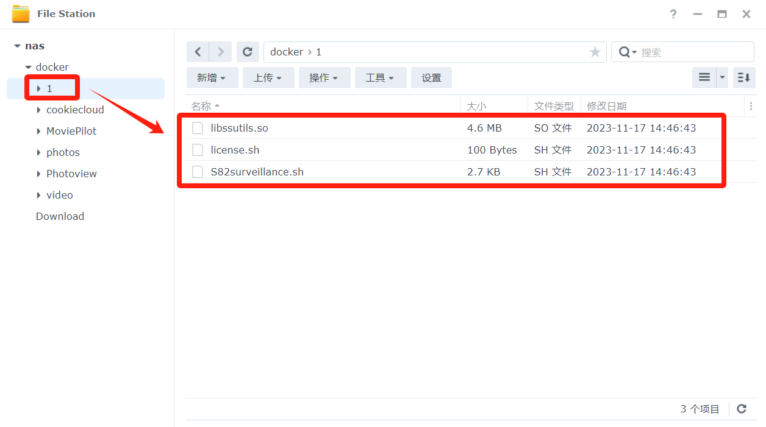Viewport: 766px width, 427px height.
Task: Open the 工具 tools dropdown
Action: (380, 78)
